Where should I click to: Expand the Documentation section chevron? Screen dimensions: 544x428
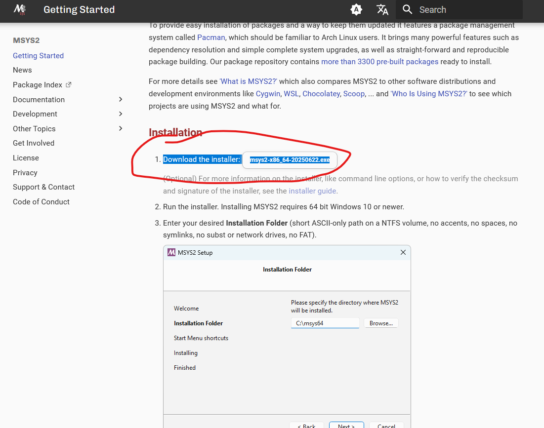pos(121,99)
